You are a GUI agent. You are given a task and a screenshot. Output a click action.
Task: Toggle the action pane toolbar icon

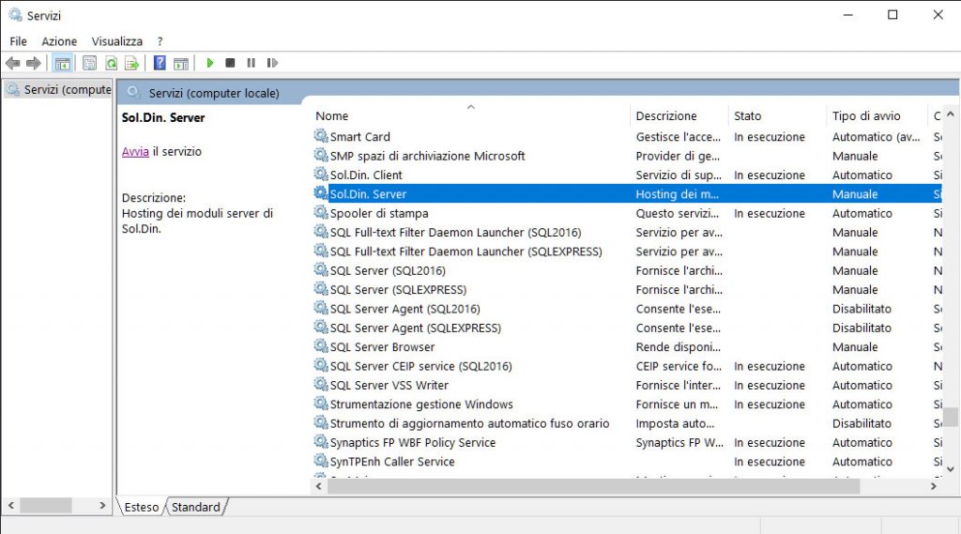[181, 63]
